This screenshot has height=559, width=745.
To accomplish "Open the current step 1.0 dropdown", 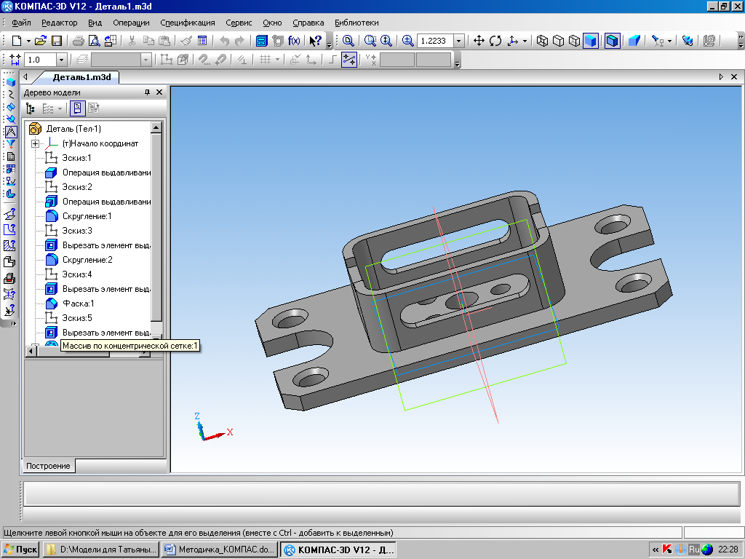I will point(61,60).
